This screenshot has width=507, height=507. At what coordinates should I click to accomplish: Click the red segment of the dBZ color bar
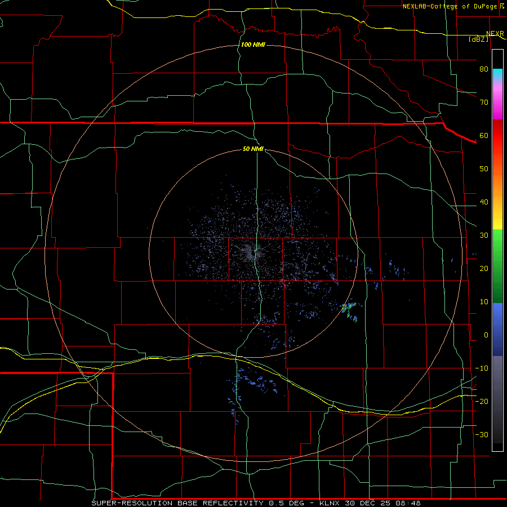coord(497,136)
